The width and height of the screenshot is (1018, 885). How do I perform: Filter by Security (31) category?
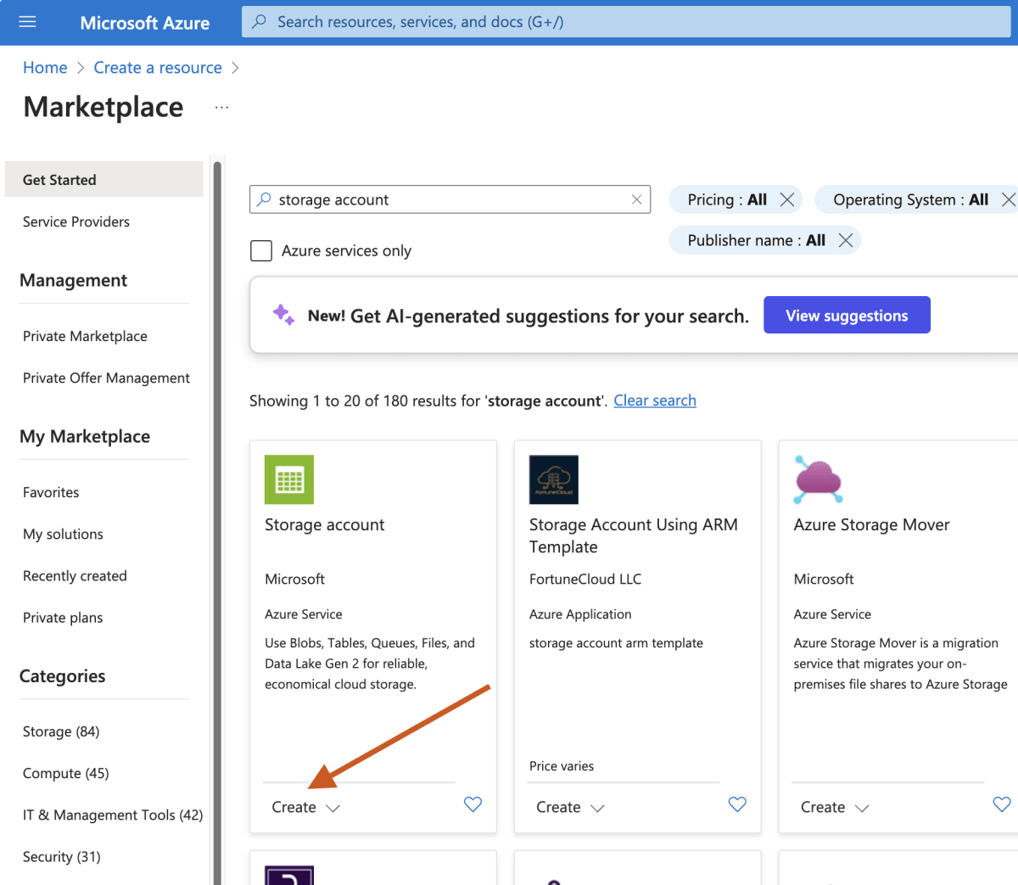61,856
